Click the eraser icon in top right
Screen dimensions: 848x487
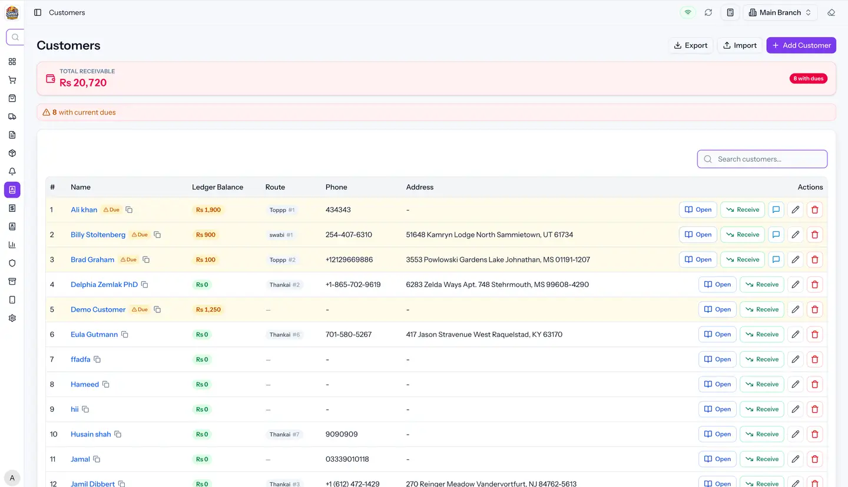832,12
